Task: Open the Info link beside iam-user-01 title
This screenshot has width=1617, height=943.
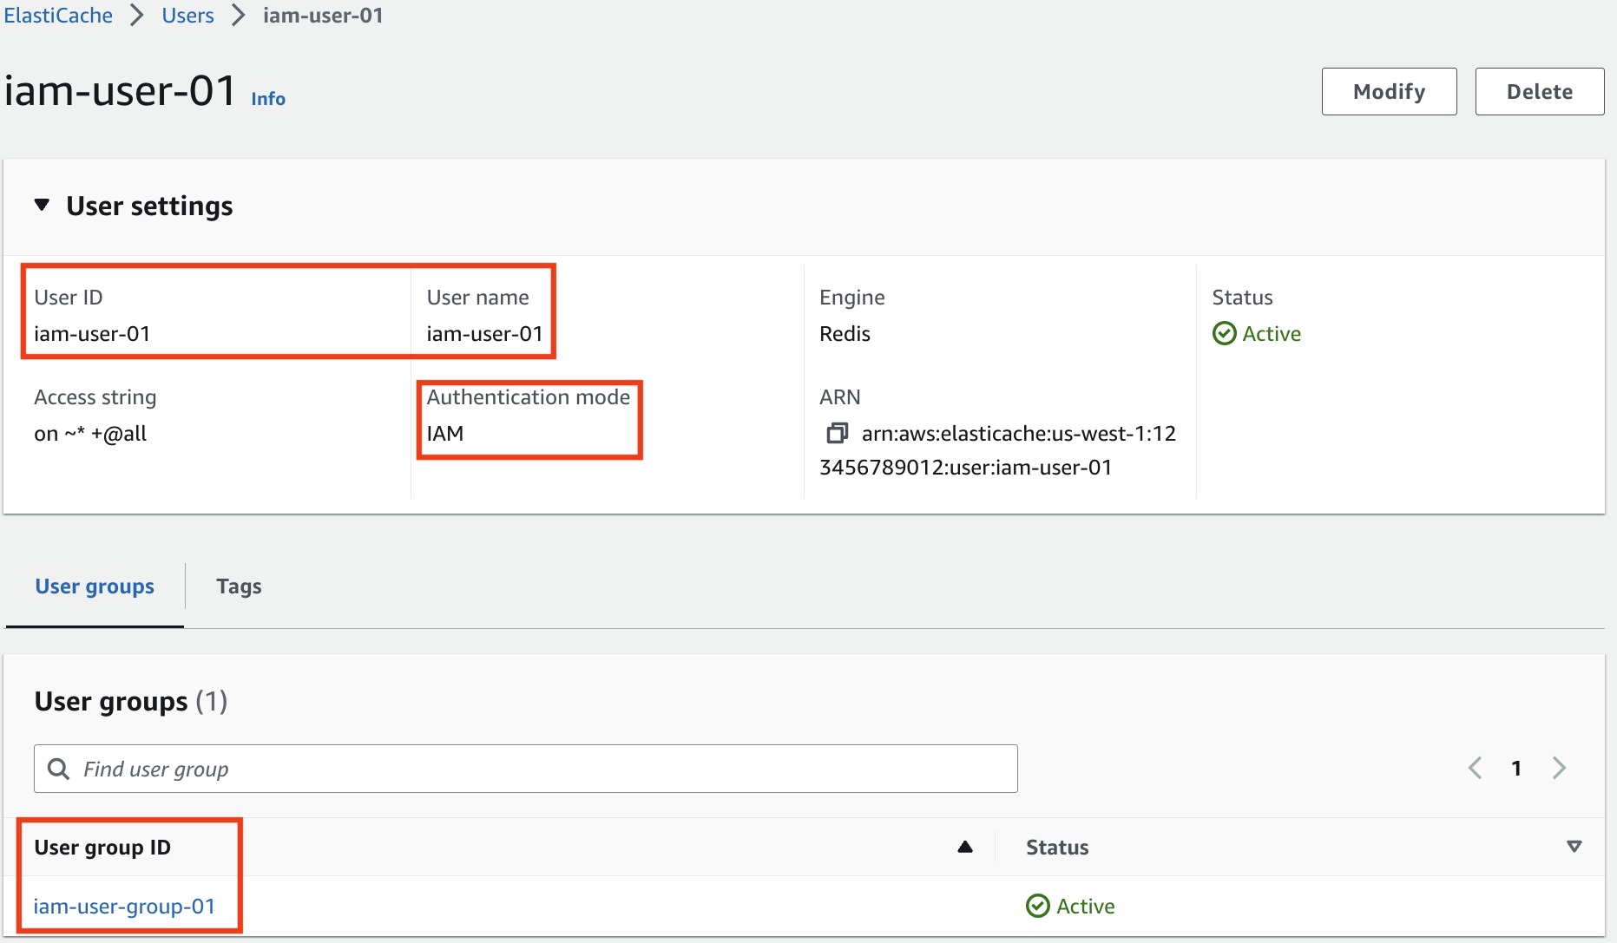Action: (x=266, y=98)
